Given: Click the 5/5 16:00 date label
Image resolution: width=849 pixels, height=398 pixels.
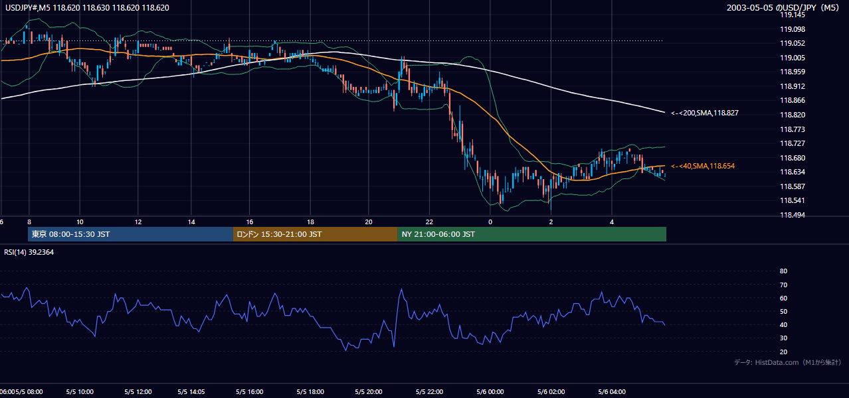Looking at the screenshot, I should point(249,392).
